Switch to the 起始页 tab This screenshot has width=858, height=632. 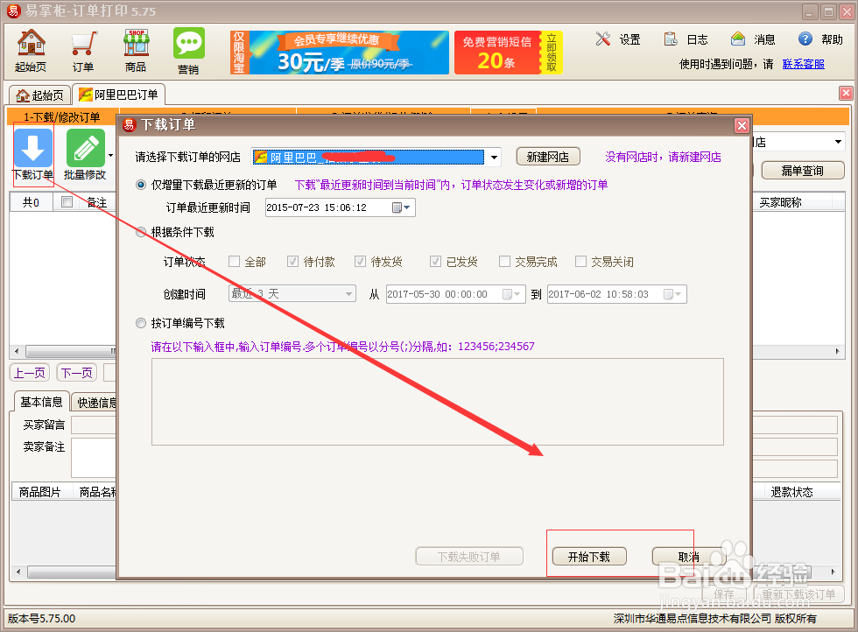pos(40,95)
